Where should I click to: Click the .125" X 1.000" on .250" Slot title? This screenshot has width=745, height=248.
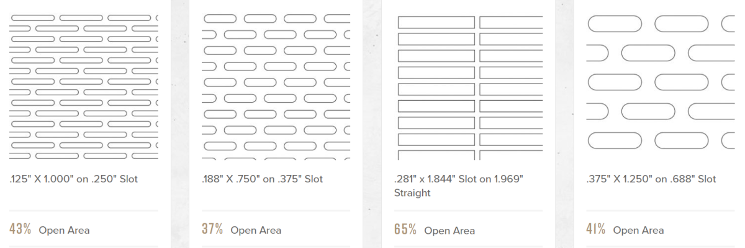74,179
